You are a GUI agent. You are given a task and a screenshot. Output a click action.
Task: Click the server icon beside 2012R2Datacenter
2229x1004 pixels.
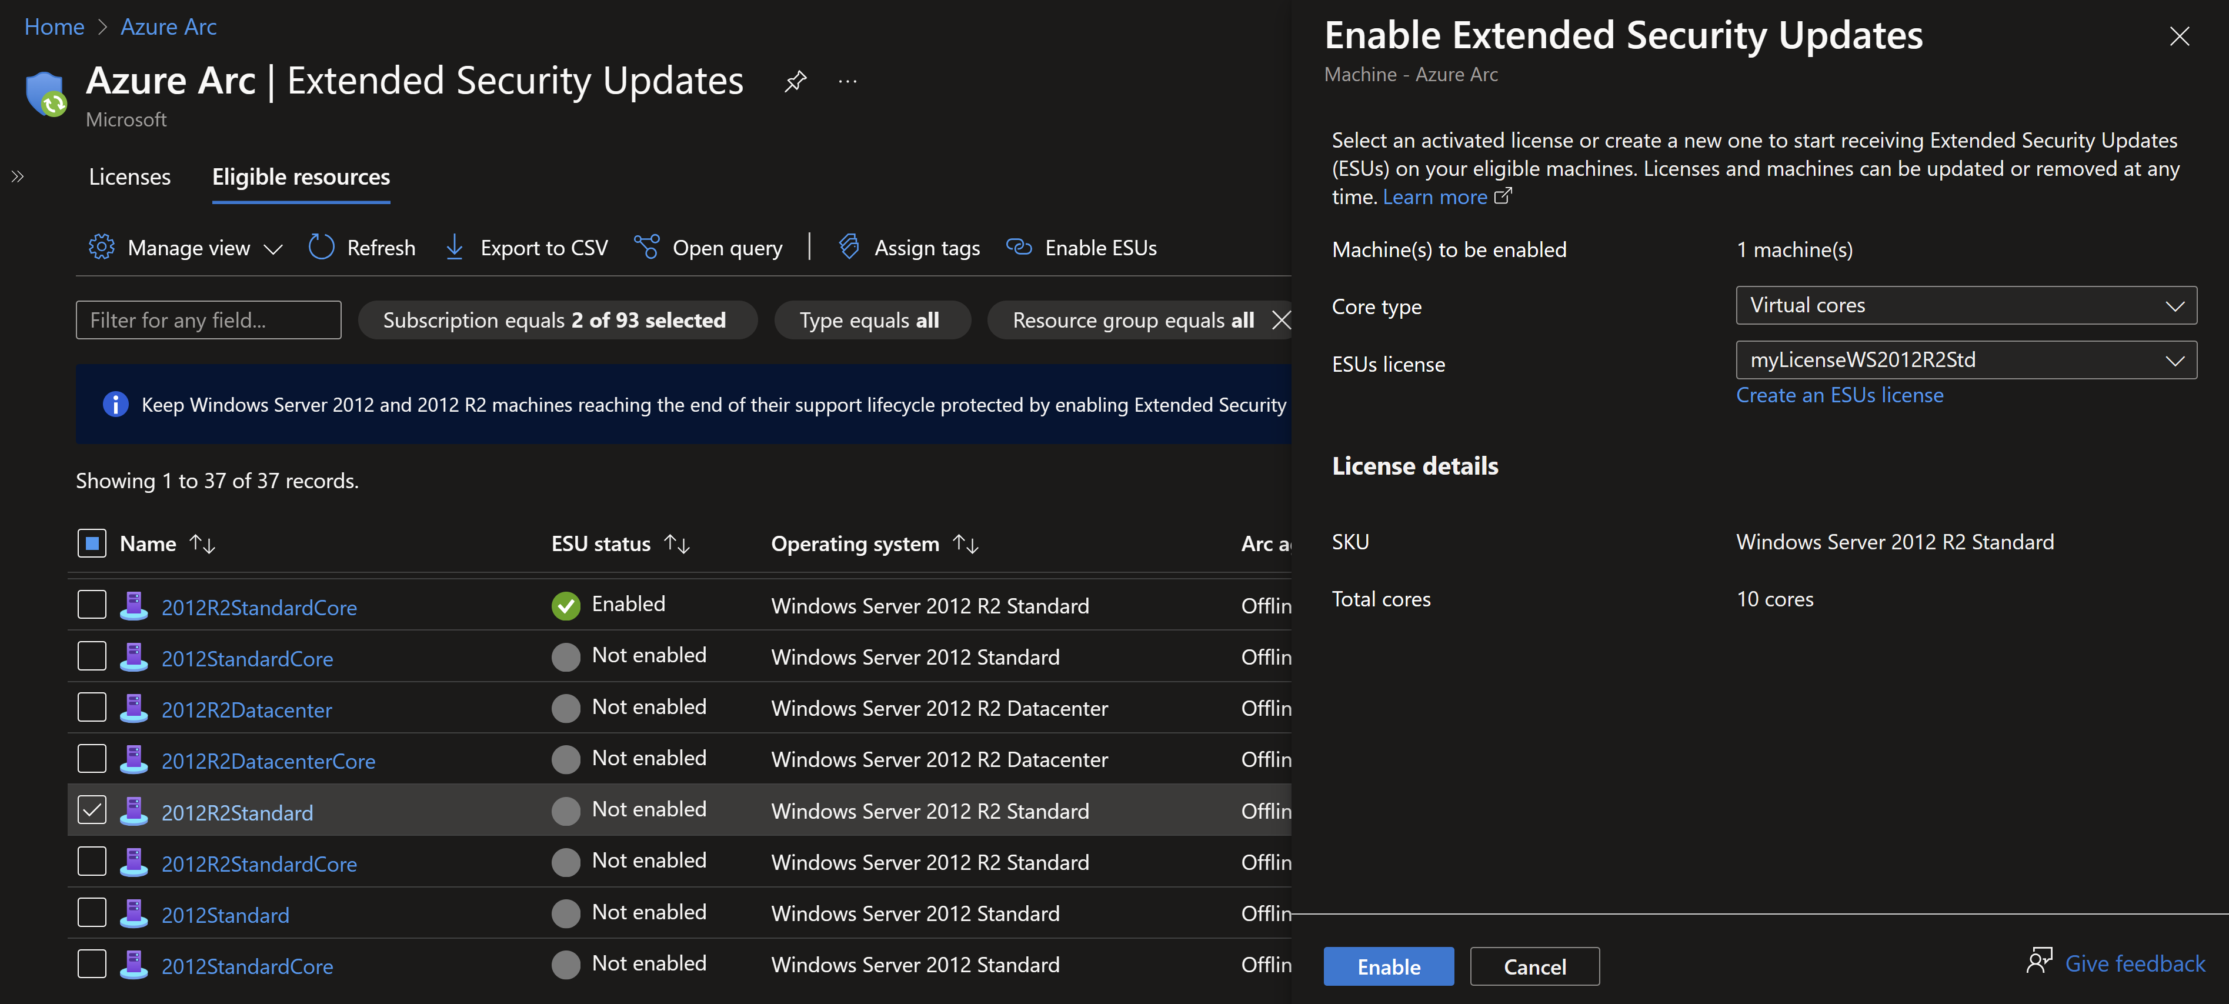pos(134,709)
